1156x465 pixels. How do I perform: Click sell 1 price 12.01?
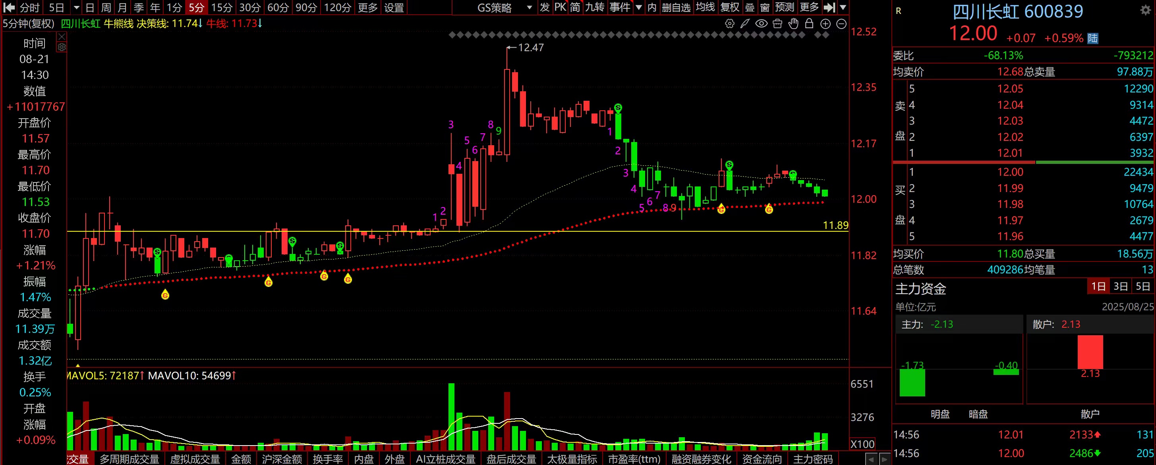(1010, 153)
